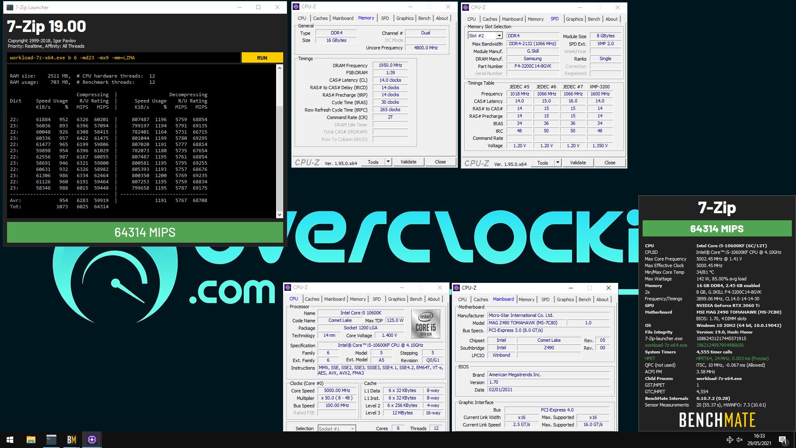The width and height of the screenshot is (796, 448).
Task: Open Caches tab in CPU window
Action: click(x=312, y=299)
